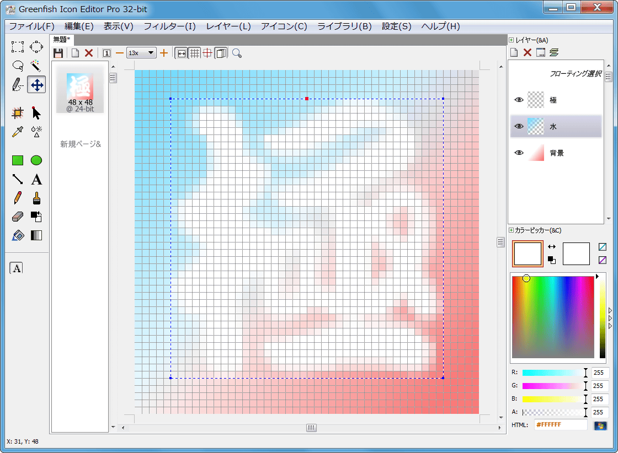
Task: Merge layers with the stack icon
Action: tap(554, 52)
